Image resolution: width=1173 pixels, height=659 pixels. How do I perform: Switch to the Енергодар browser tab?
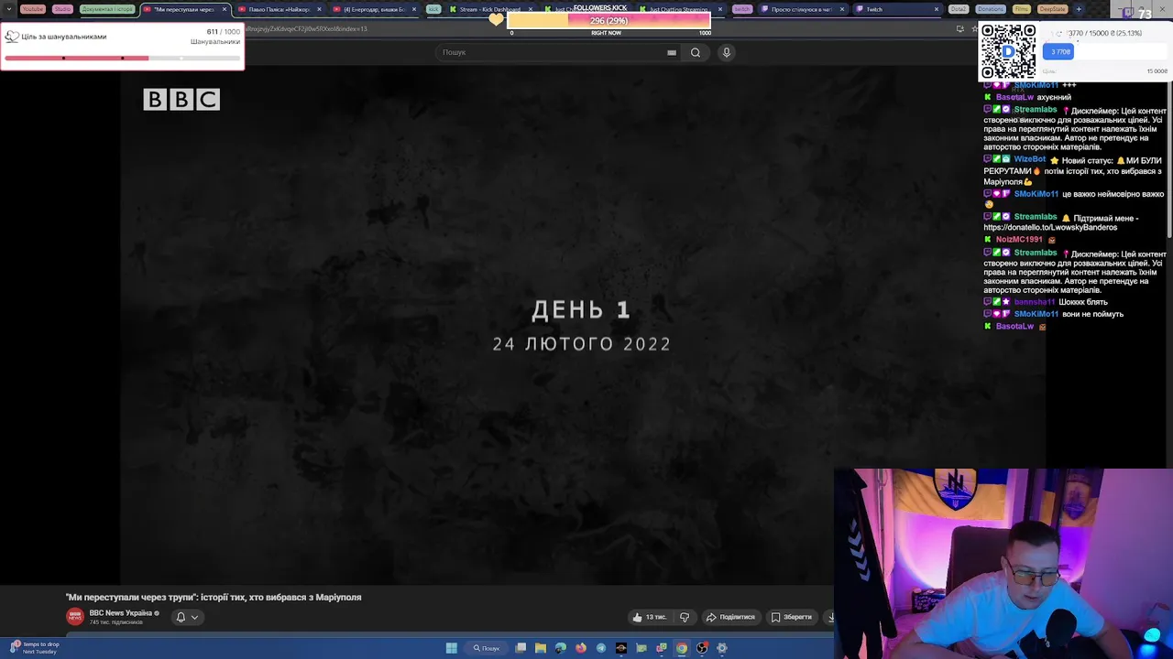[x=374, y=9]
